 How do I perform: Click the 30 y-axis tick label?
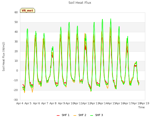16,42
